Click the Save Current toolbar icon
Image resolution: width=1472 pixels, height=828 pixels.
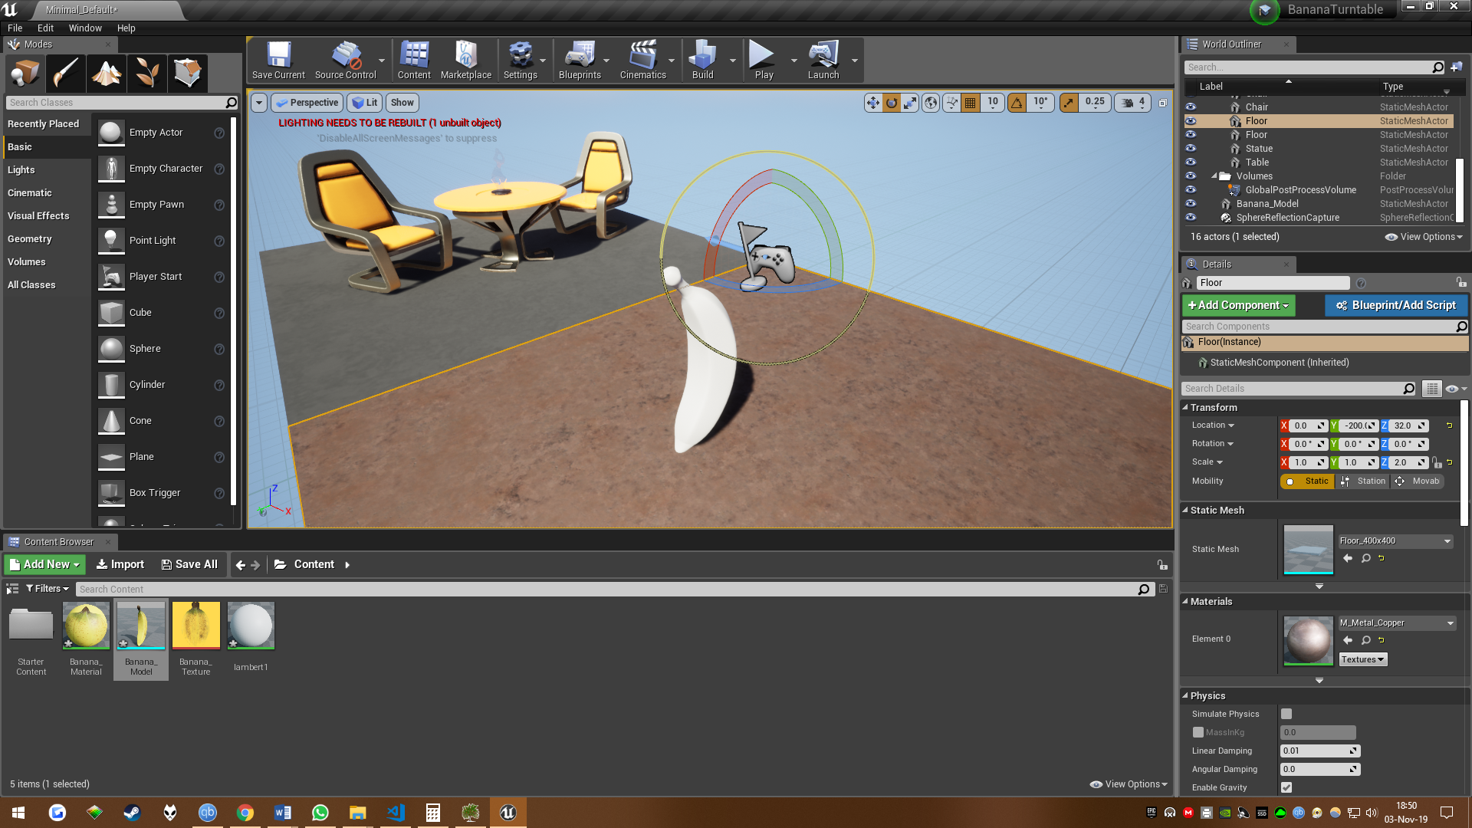pyautogui.click(x=278, y=60)
